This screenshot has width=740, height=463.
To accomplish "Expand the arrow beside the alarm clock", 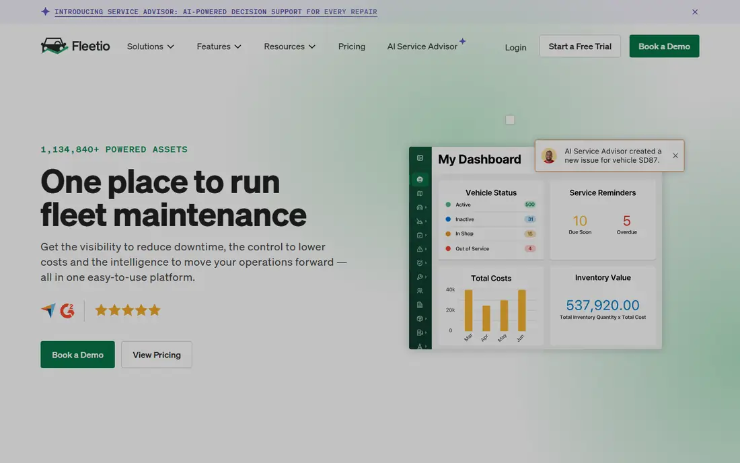I will 426,263.
